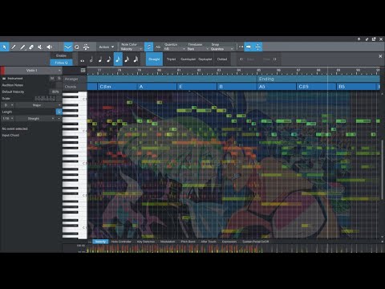Toggle the cursor follows edit position icon

(x=257, y=47)
